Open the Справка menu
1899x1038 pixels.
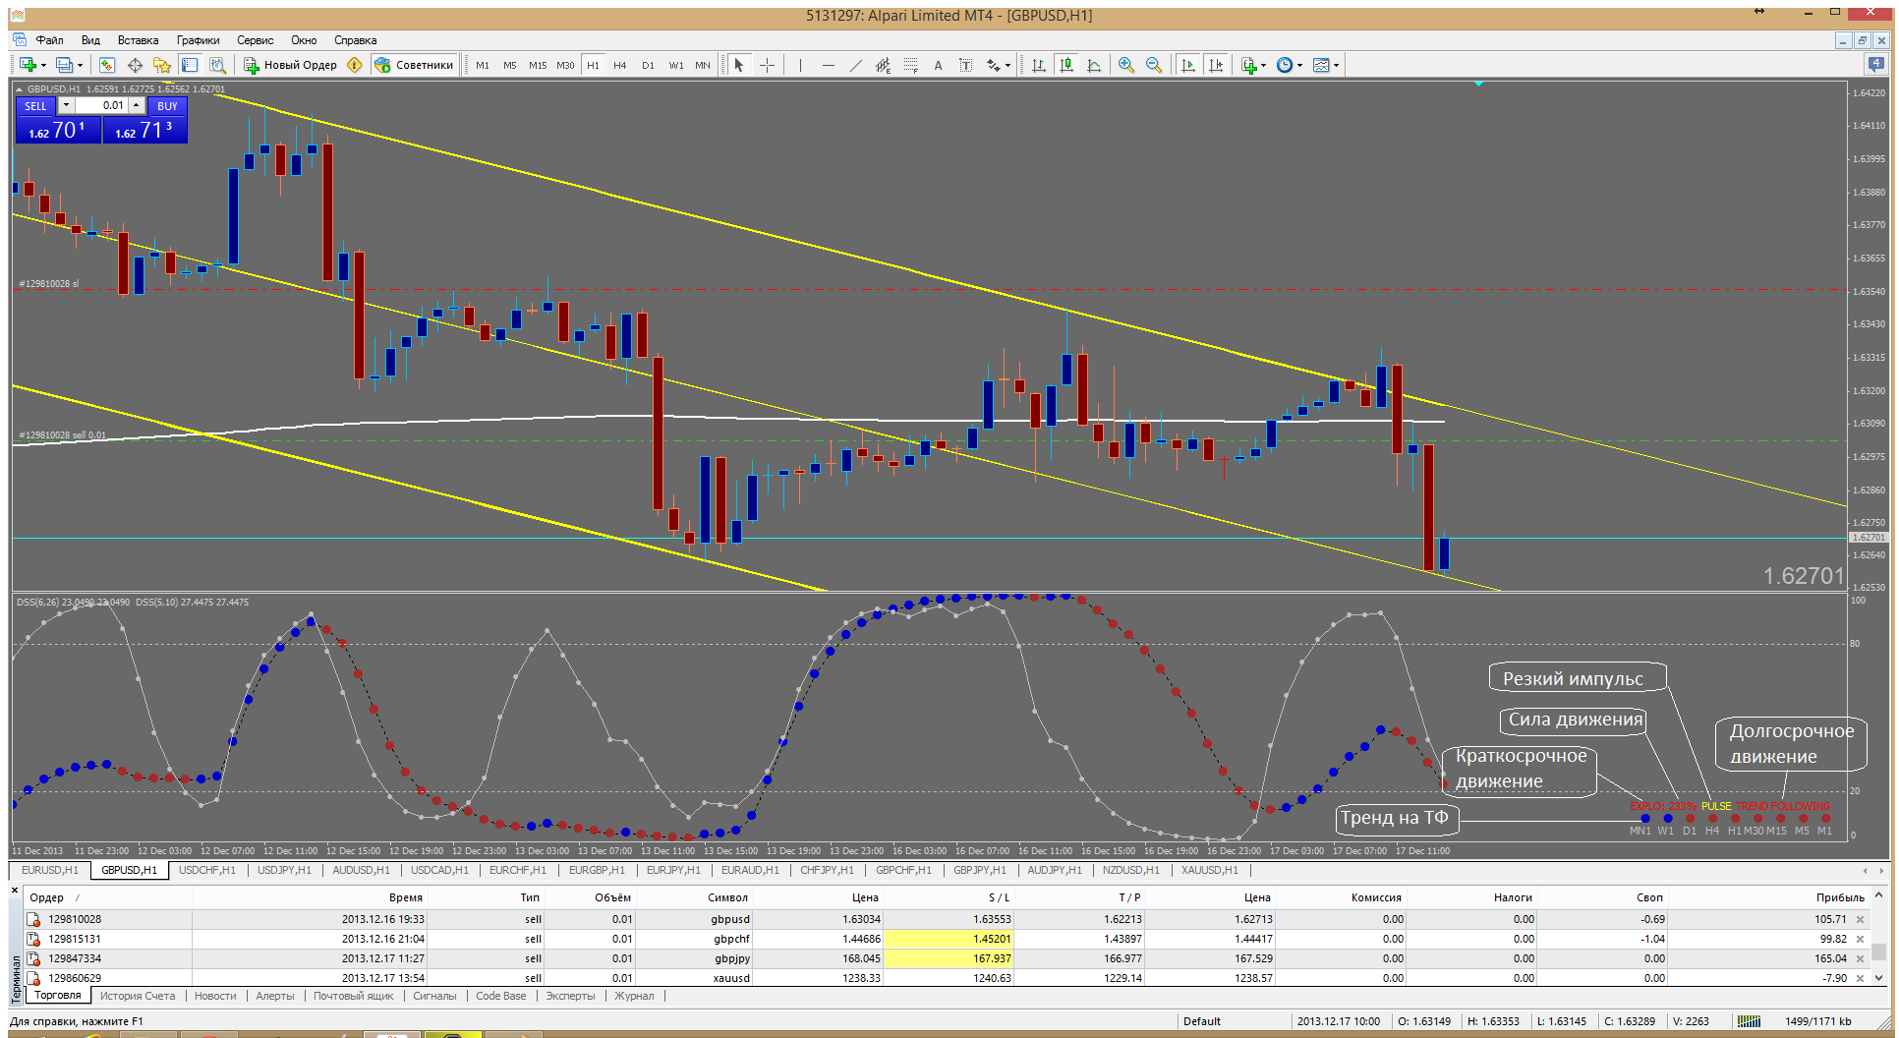pos(355,40)
